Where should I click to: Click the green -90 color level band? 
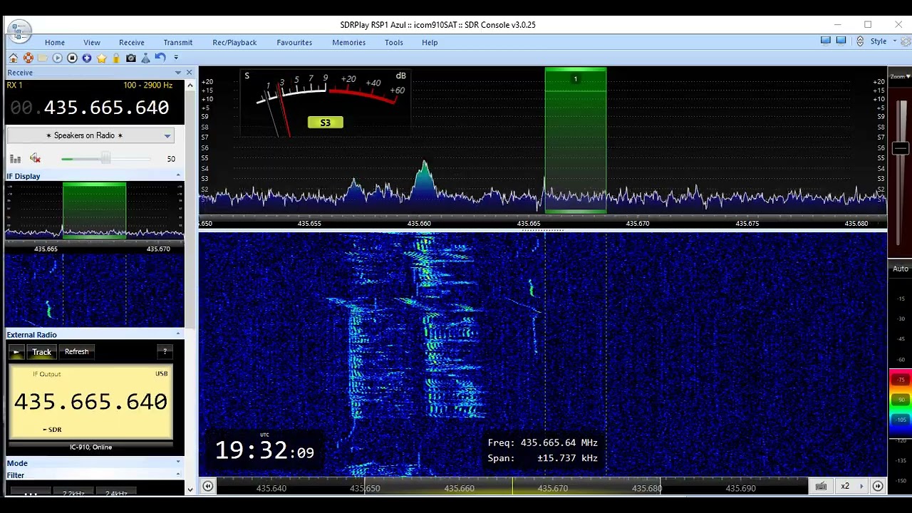(901, 400)
